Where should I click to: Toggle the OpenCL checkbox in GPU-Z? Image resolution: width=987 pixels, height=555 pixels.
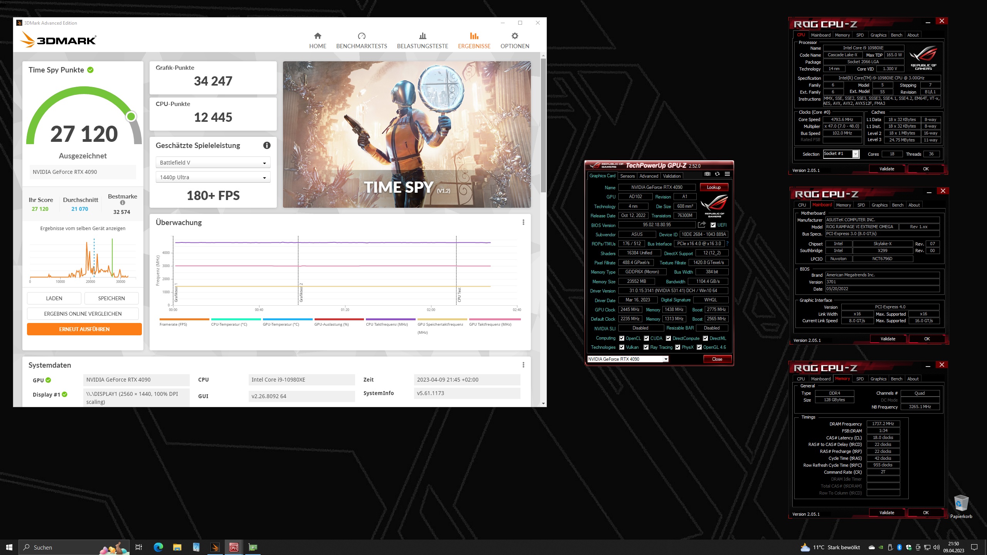point(622,338)
